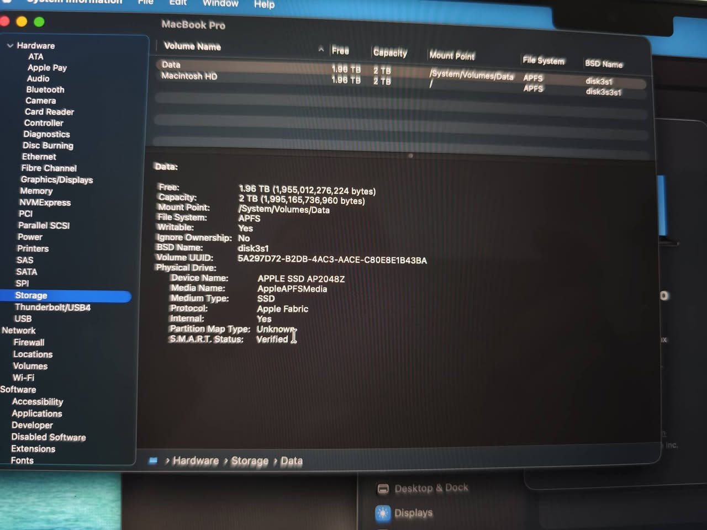
Task: Select SATA in the sidebar
Action: coord(27,272)
